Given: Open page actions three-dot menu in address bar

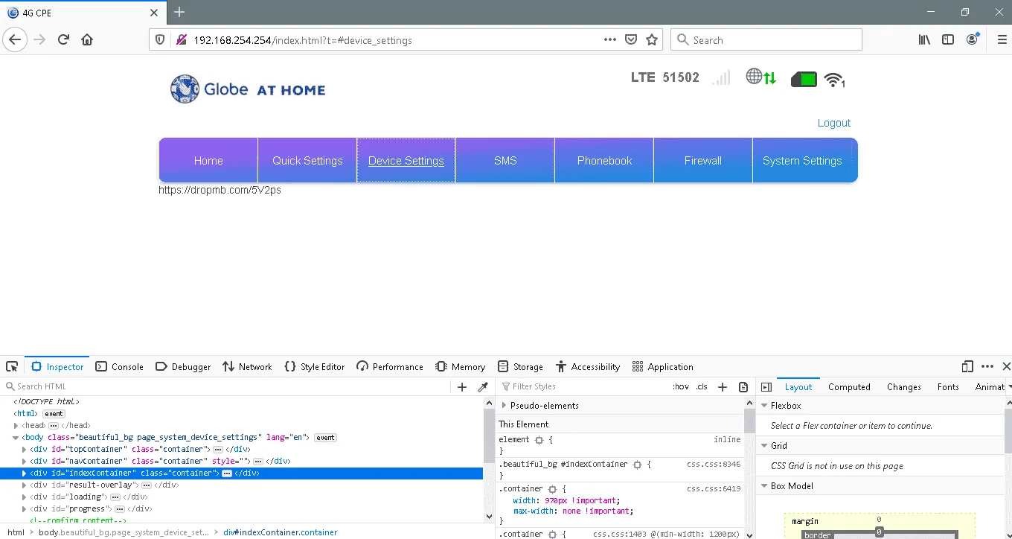Looking at the screenshot, I should pyautogui.click(x=610, y=40).
